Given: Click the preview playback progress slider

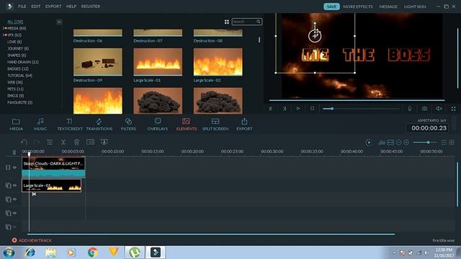Looking at the screenshot, I should coord(361,109).
